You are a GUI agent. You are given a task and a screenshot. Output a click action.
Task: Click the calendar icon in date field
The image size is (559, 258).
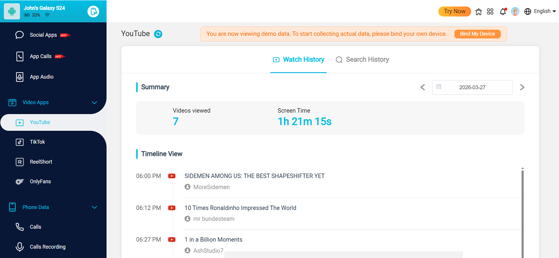click(x=439, y=87)
